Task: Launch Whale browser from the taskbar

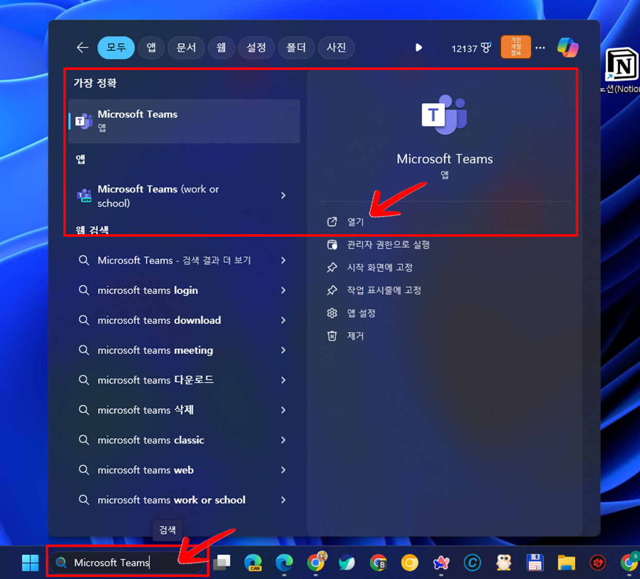Action: 347,563
